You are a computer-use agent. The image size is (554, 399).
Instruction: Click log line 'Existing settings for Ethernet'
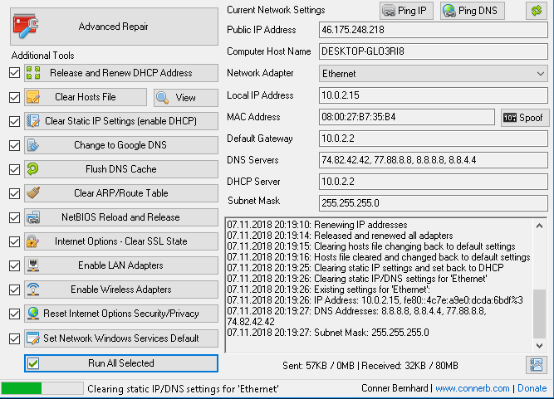[329, 290]
